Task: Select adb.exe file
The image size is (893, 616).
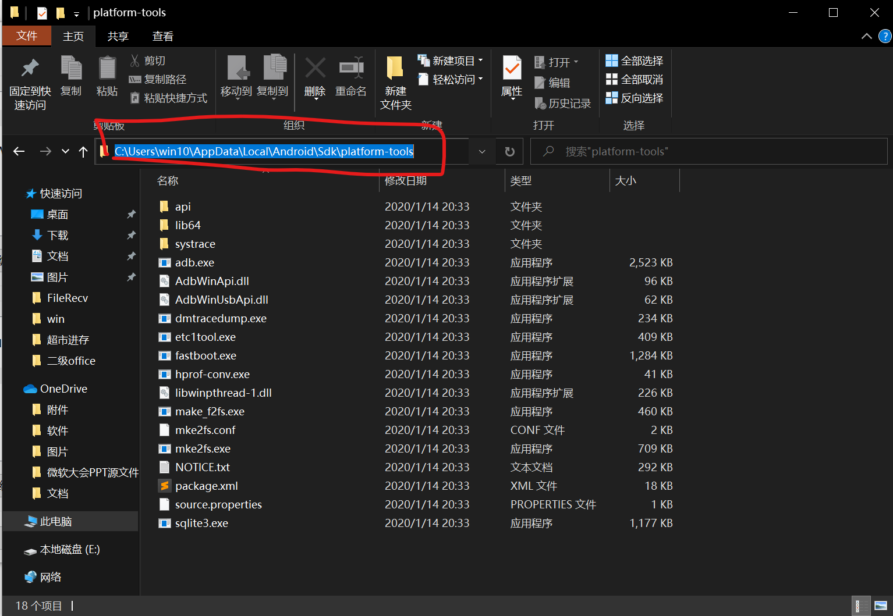Action: pyautogui.click(x=187, y=262)
